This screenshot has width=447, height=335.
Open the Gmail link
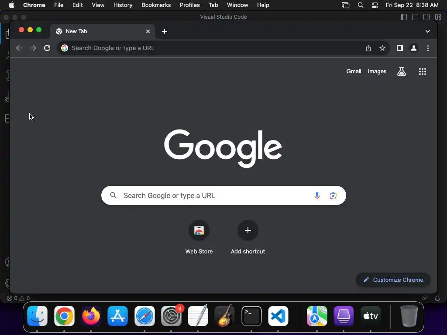354,72
